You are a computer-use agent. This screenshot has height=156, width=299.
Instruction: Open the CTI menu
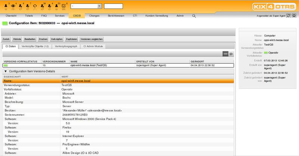(x=135, y=16)
